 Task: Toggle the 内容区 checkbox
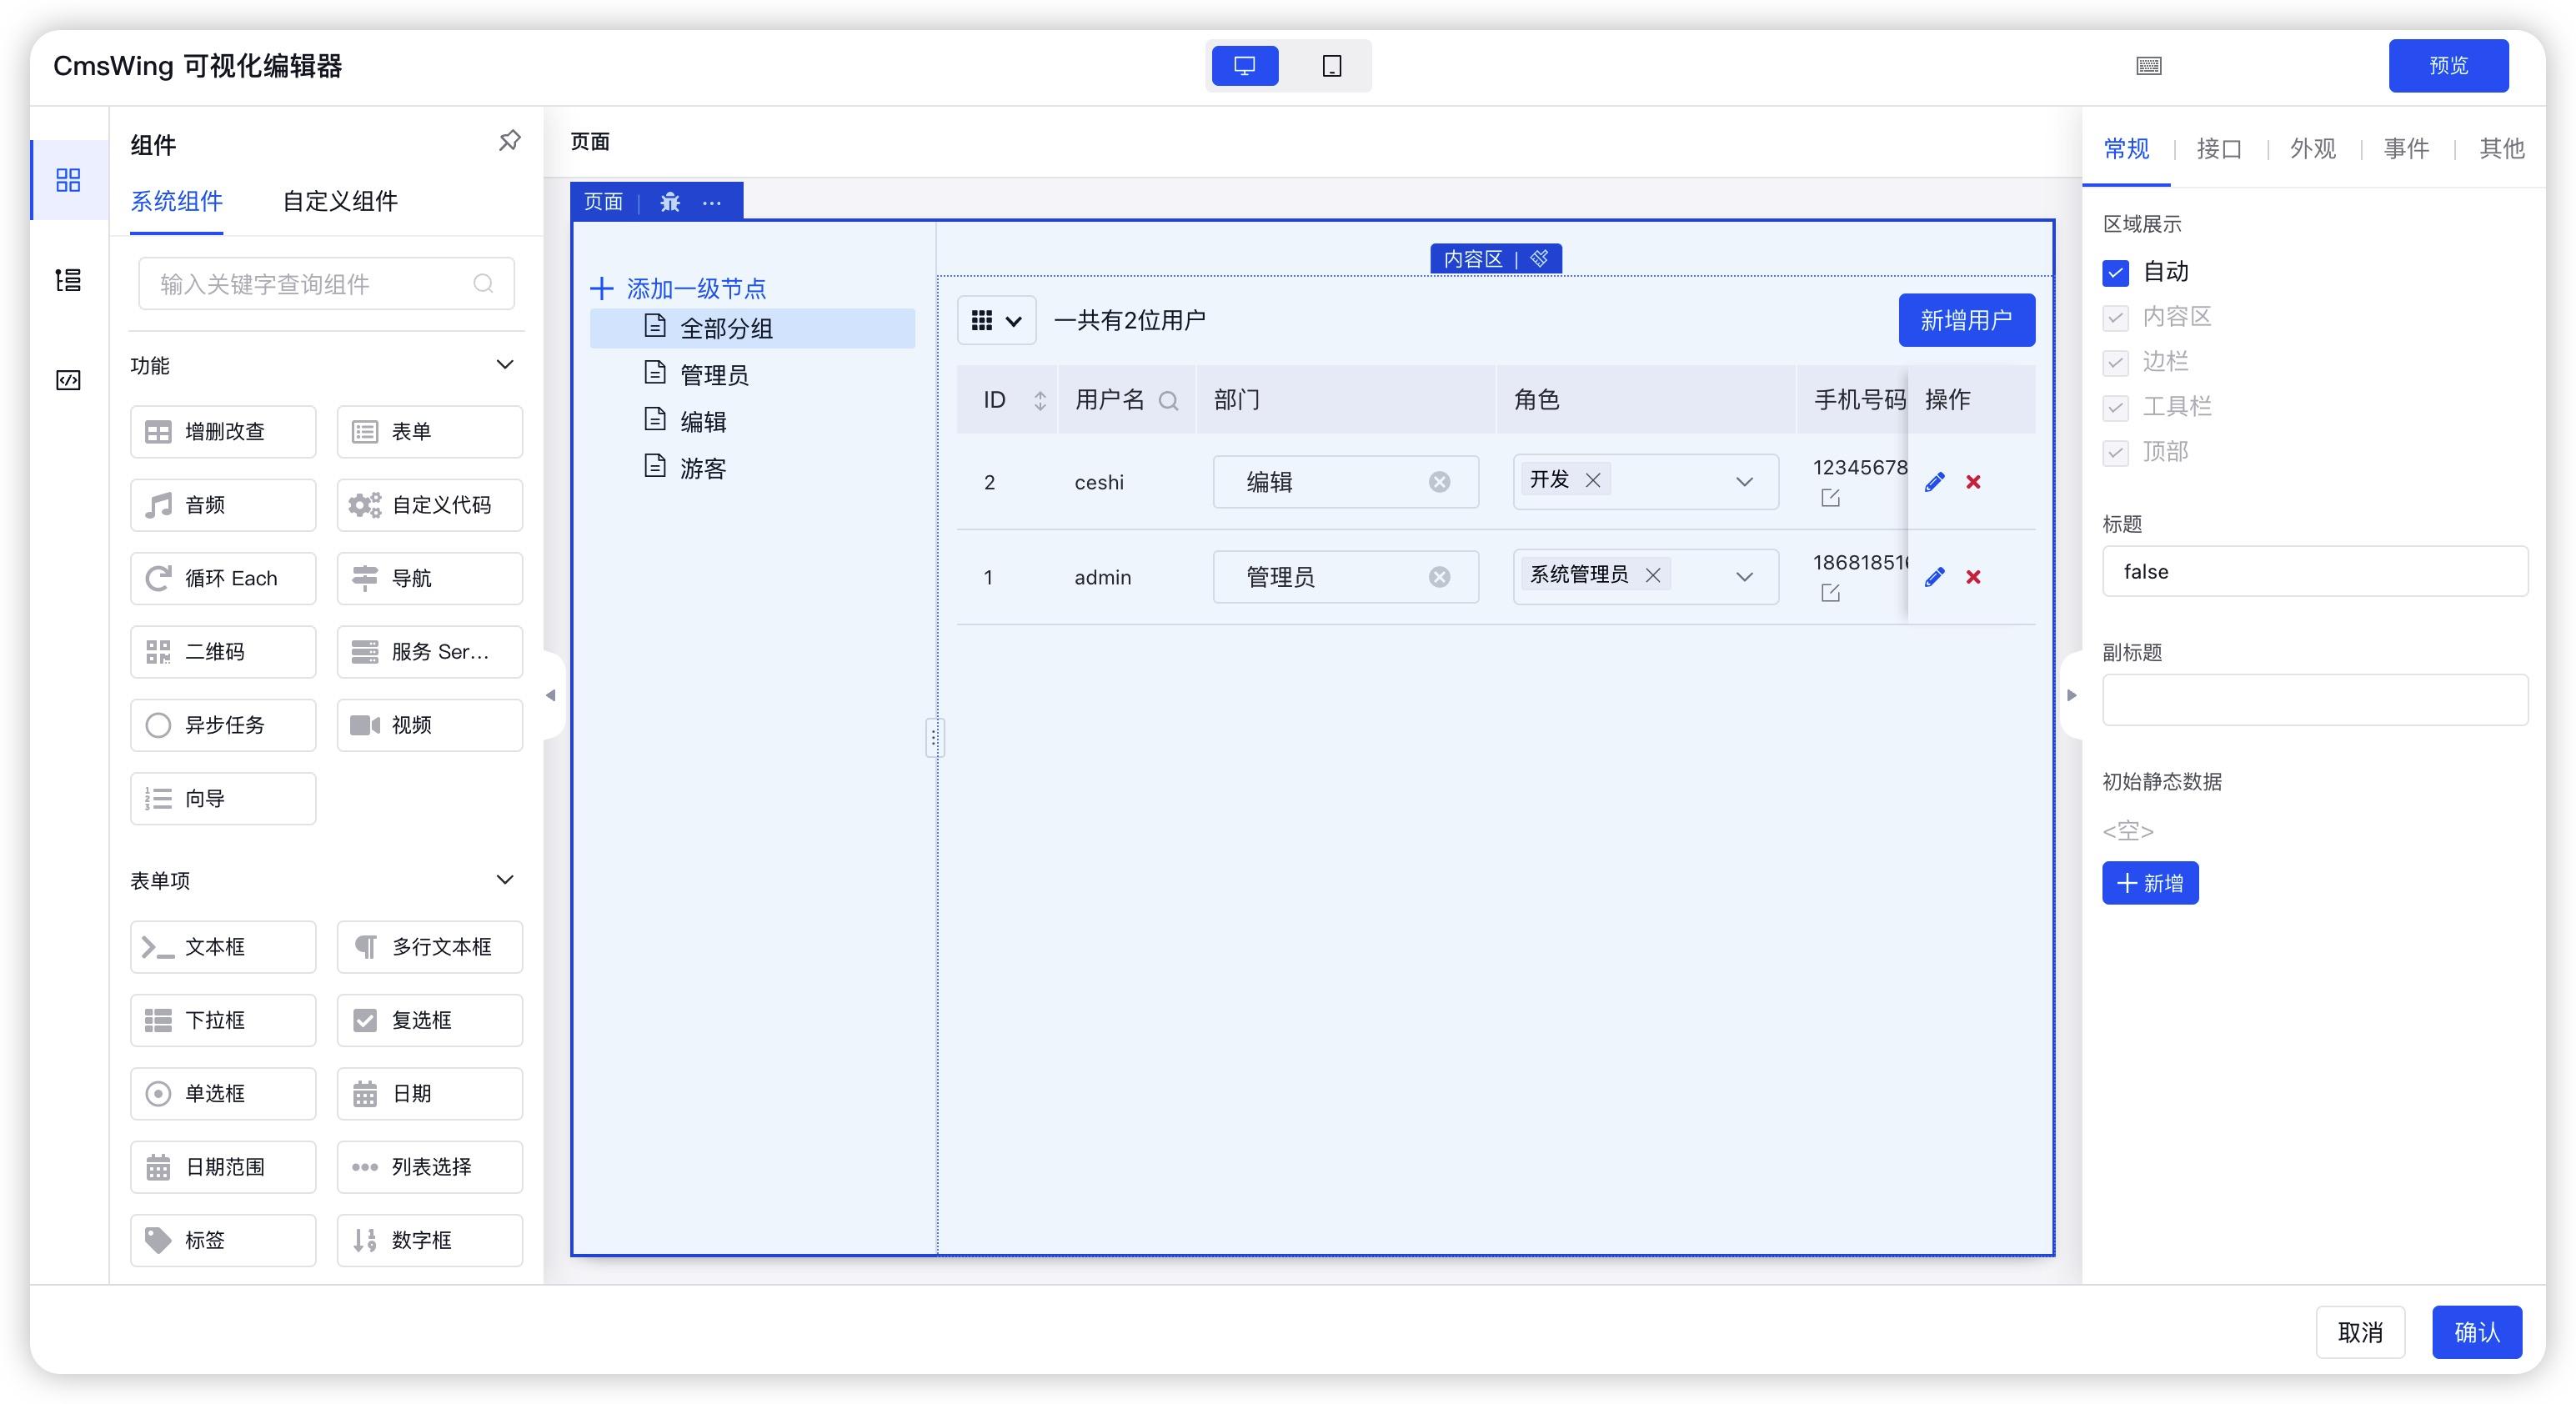2115,318
